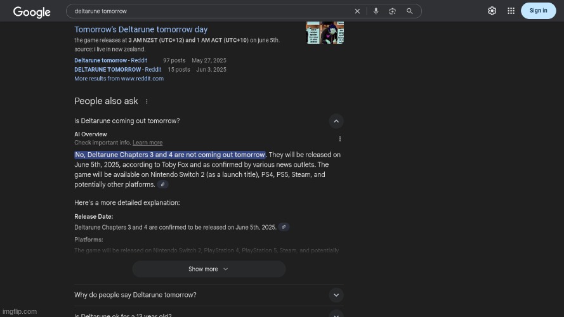Start voice search with microphone icon

(x=376, y=11)
